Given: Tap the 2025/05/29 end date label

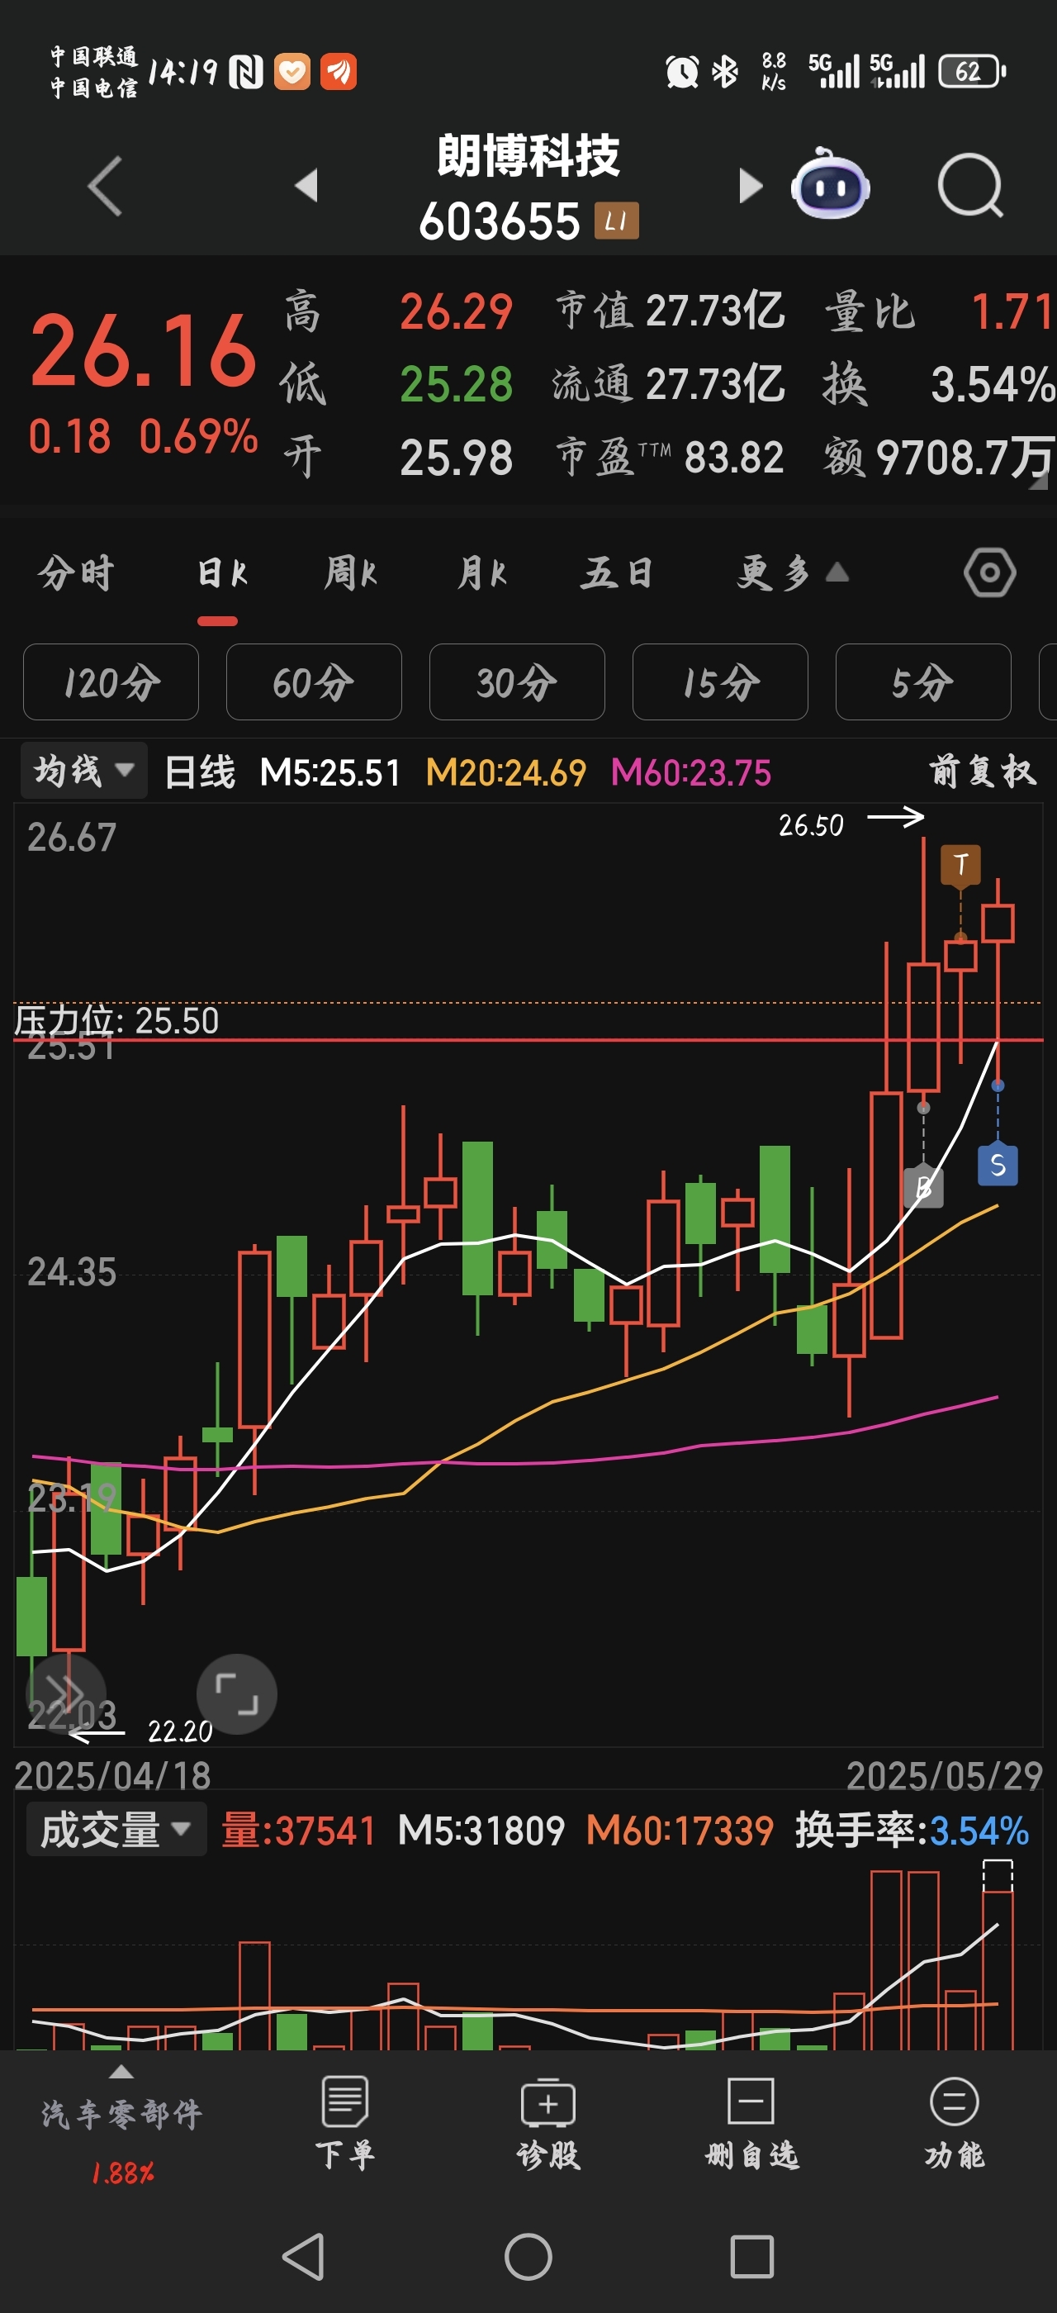Looking at the screenshot, I should 945,1776.
